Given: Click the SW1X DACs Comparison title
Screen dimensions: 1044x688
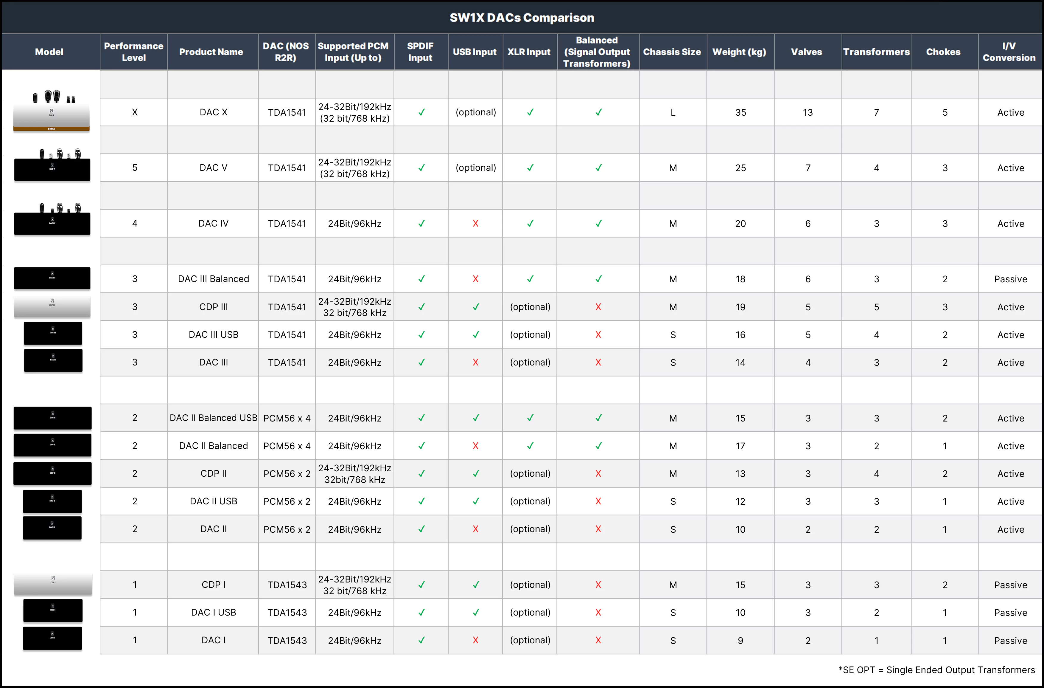Looking at the screenshot, I should pos(522,18).
